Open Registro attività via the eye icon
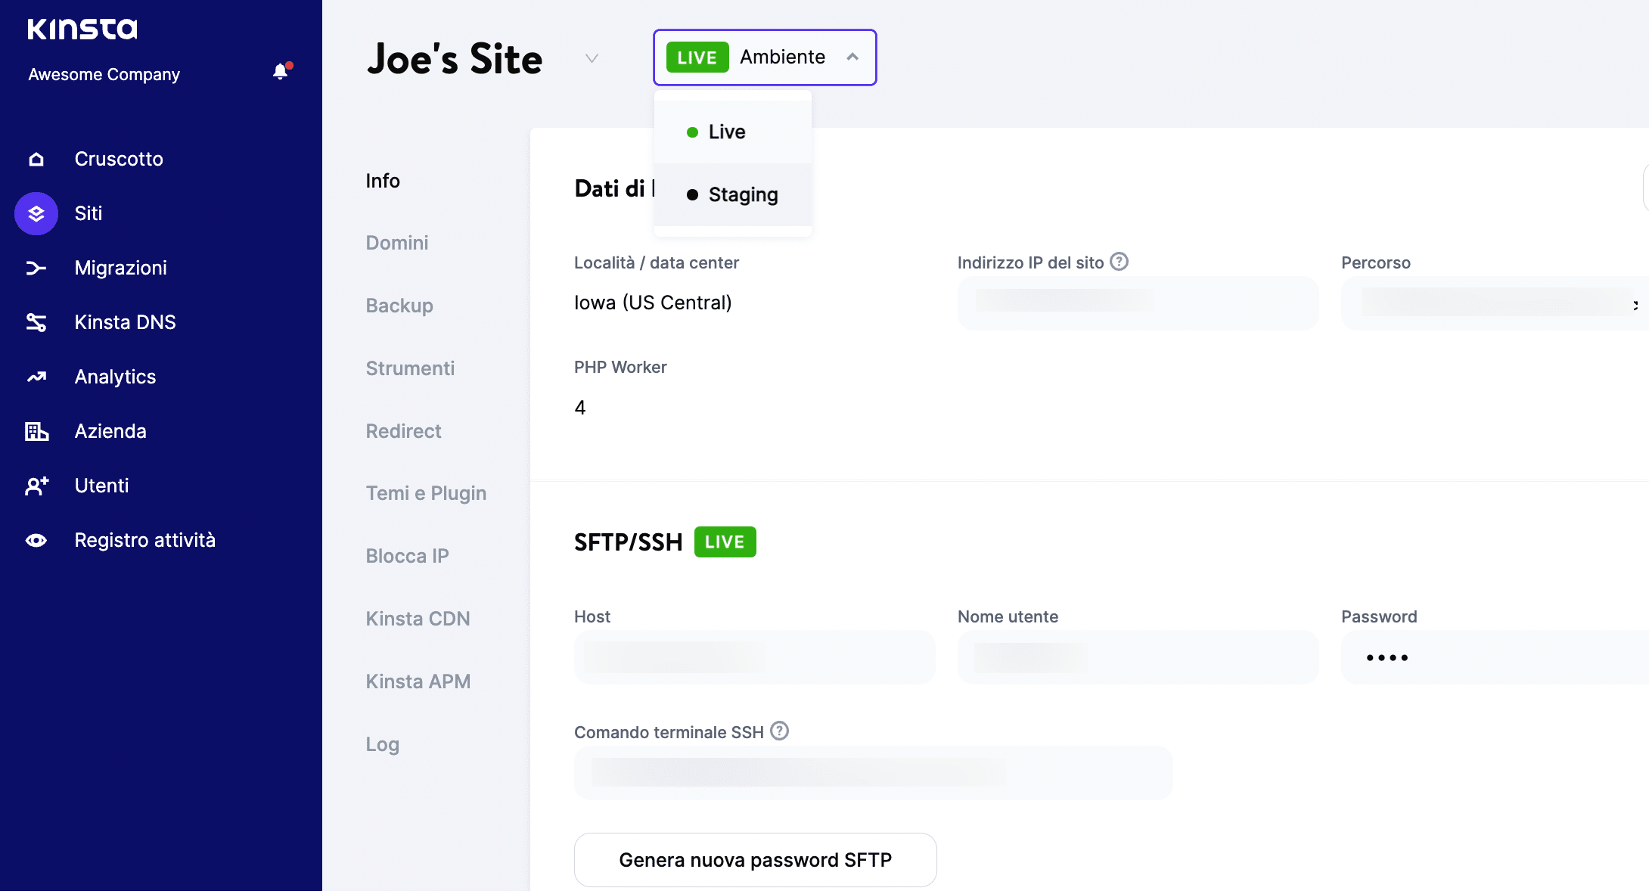Screen dimensions: 1649x894 (36, 540)
